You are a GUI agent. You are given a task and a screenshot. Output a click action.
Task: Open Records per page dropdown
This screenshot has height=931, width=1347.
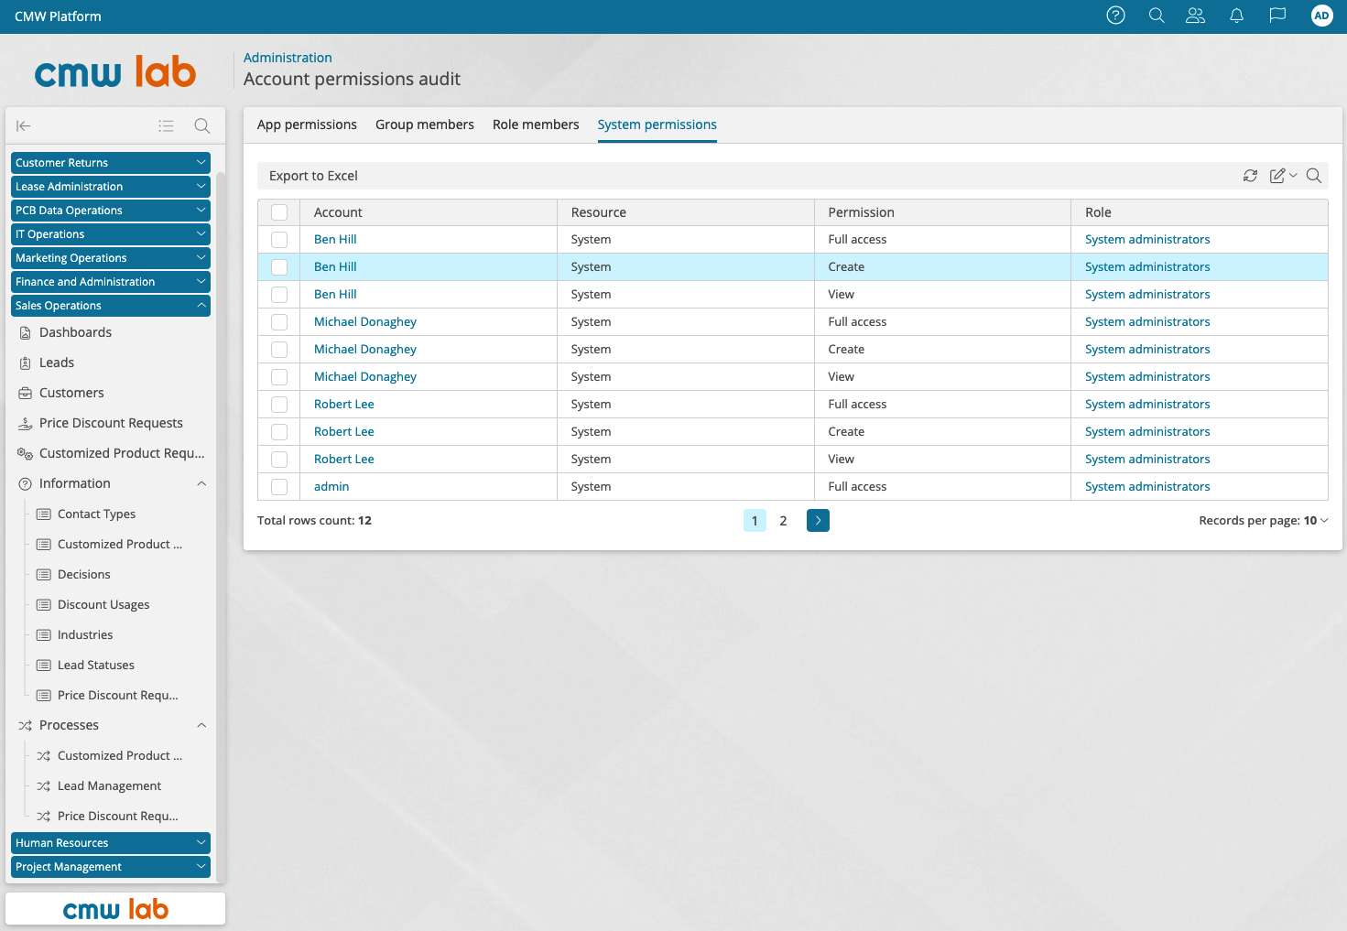point(1264,520)
